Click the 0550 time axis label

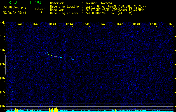[170, 24]
